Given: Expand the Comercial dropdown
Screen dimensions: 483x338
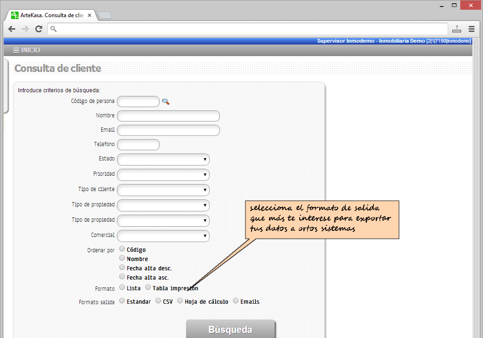Looking at the screenshot, I should click(x=163, y=236).
